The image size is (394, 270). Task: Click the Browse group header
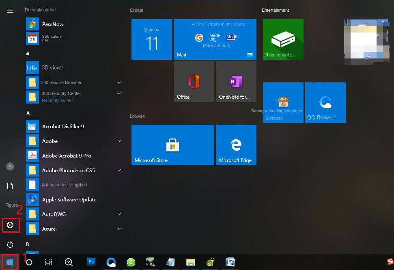coord(137,116)
